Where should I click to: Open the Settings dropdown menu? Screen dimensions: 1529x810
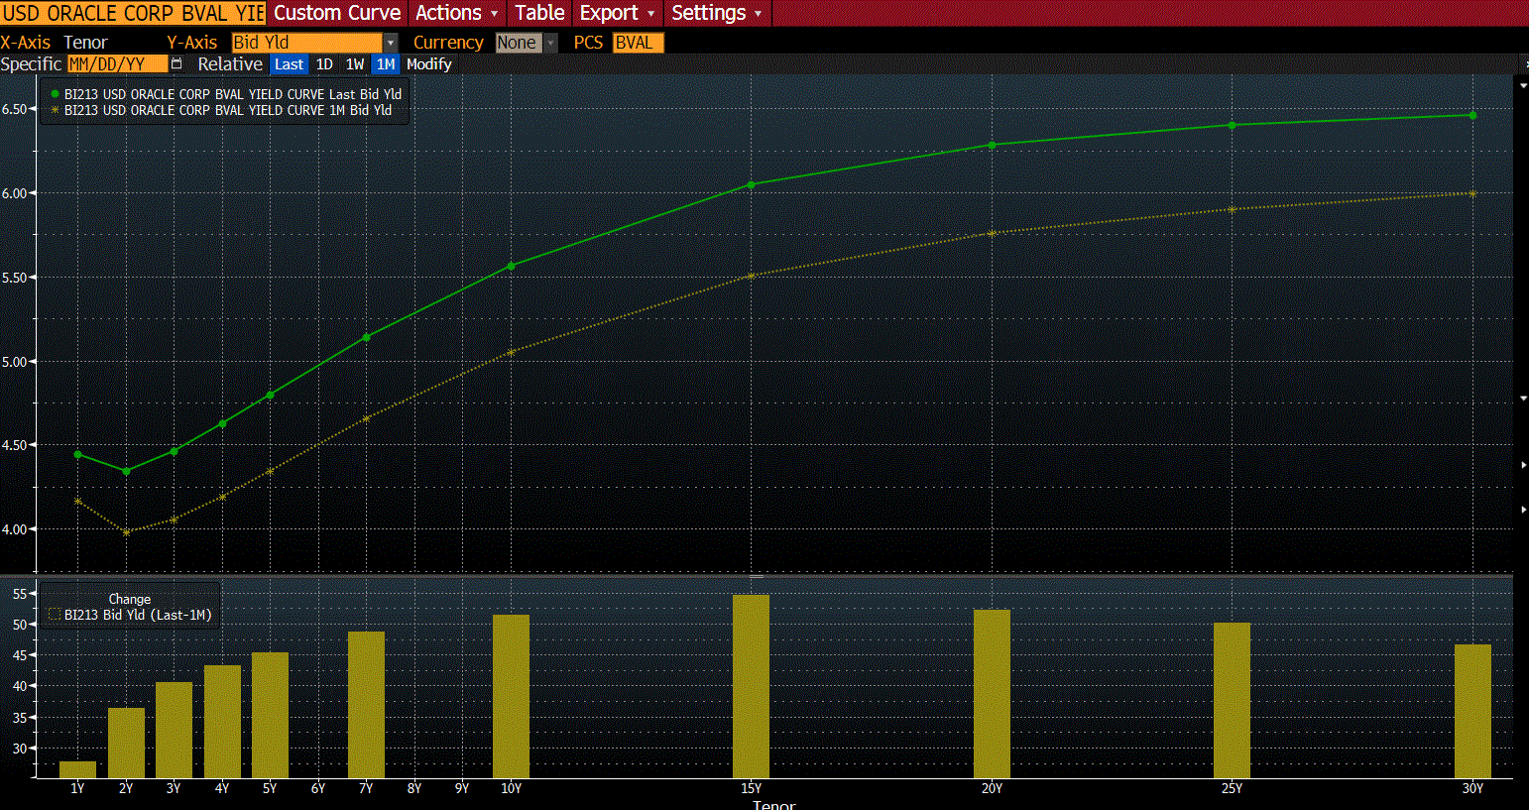(x=716, y=13)
